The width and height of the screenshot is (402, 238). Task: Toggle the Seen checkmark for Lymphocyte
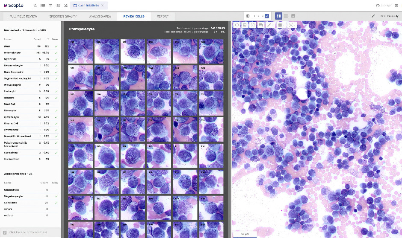pyautogui.click(x=56, y=117)
